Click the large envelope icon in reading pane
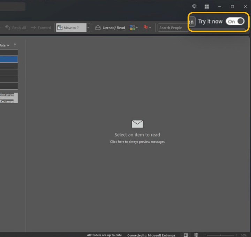The image size is (251, 237). [x=137, y=124]
